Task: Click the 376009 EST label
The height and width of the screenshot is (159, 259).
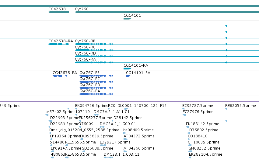Action: (86, 124)
